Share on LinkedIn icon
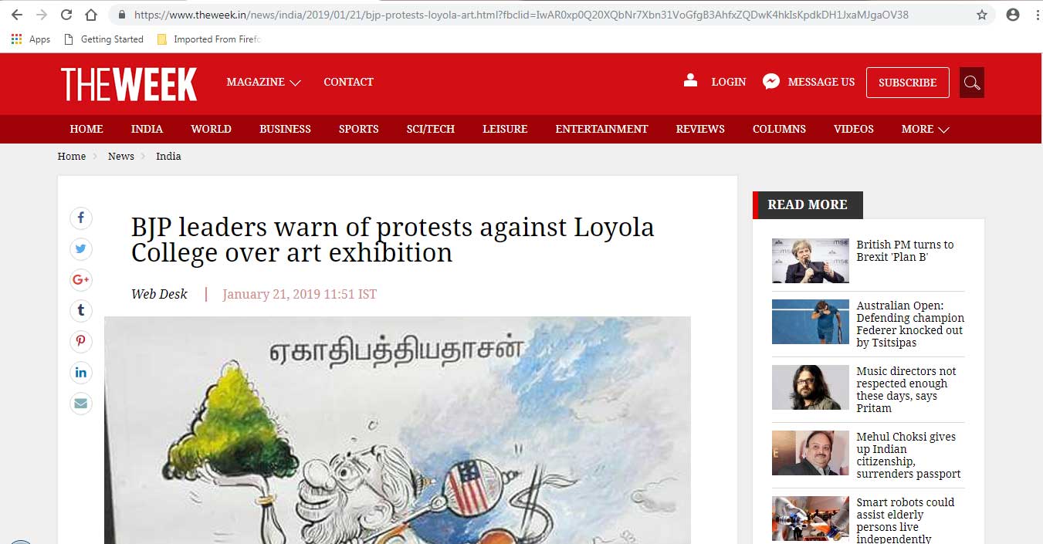The width and height of the screenshot is (1043, 544). click(x=81, y=373)
